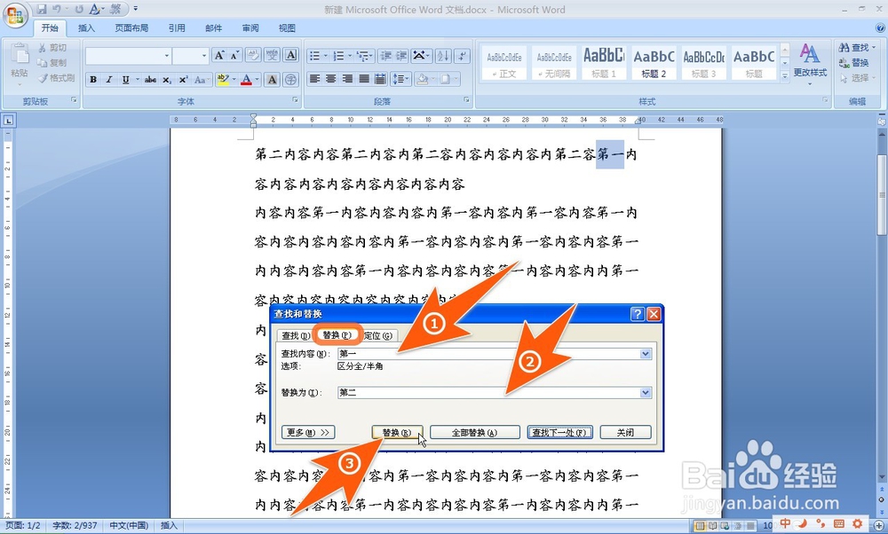Click the Decrease Indent icon
Screen dimensions: 888x534
tap(386, 55)
